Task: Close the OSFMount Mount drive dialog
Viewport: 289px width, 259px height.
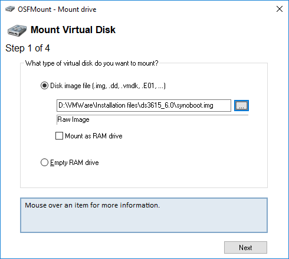Action: [x=280, y=9]
